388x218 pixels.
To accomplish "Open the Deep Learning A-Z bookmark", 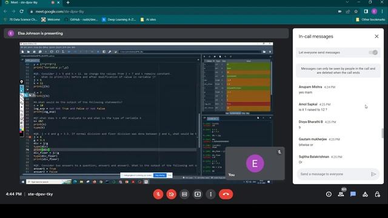I will pos(119,19).
